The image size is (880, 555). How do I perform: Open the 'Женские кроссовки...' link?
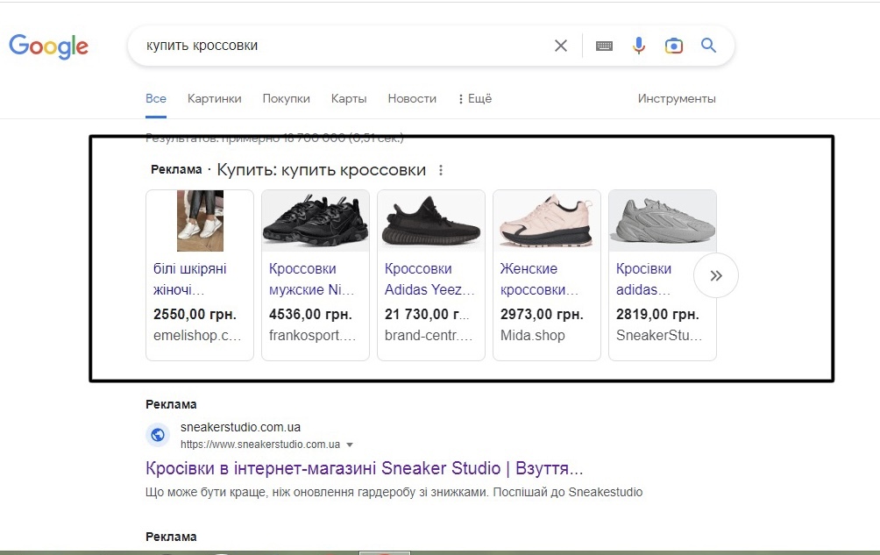[539, 279]
